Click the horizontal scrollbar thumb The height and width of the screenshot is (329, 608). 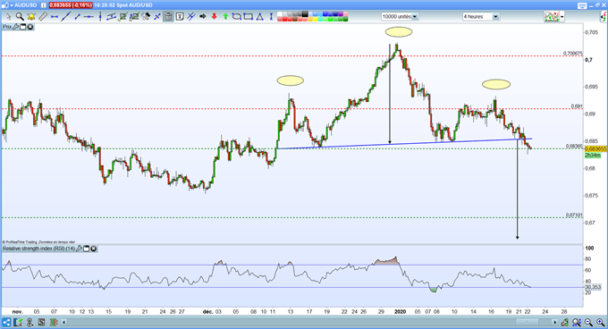click(x=527, y=323)
